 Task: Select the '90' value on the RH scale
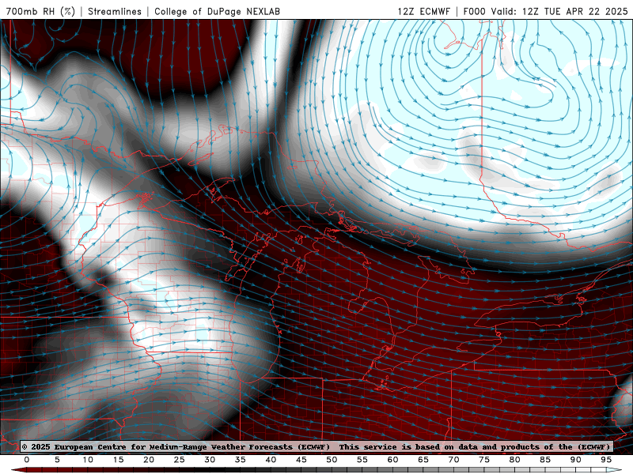coord(576,460)
